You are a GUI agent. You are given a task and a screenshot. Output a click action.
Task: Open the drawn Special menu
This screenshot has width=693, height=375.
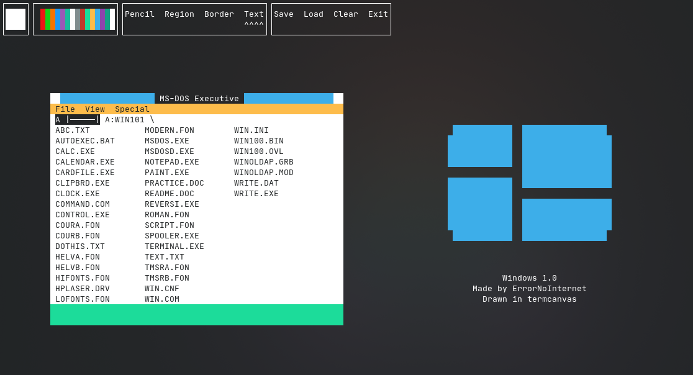pyautogui.click(x=132, y=109)
